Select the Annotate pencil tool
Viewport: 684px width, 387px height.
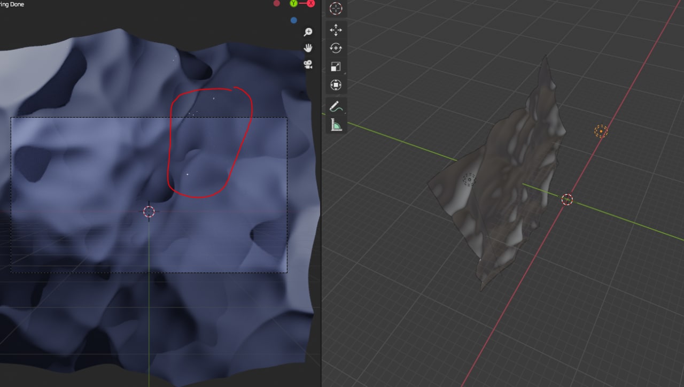coord(336,107)
